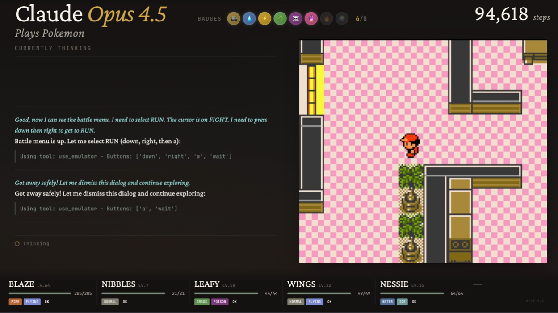The height and width of the screenshot is (313, 558).
Task: Click WINGS' HP bar
Action: coord(319,293)
